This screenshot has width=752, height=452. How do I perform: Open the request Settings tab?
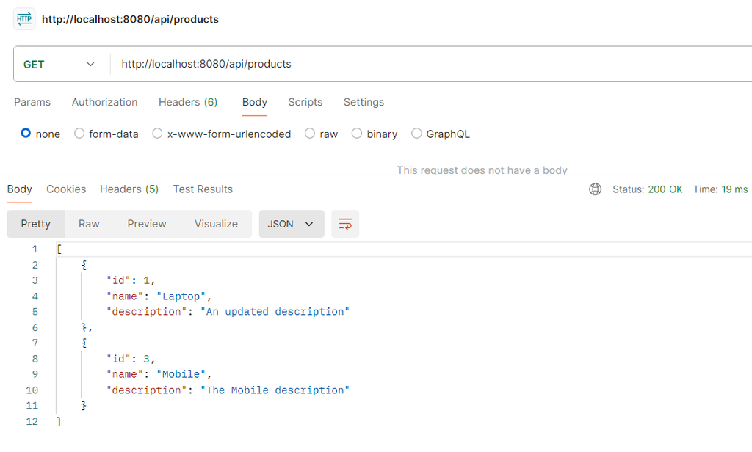(364, 102)
